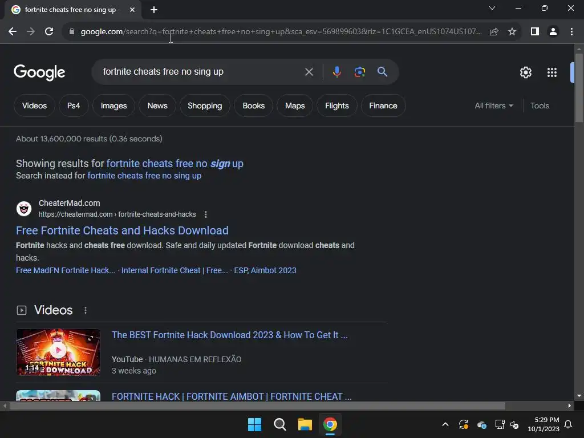Screen dimensions: 584x438
Task: Submit search with the magnifier icon
Action: [x=382, y=71]
